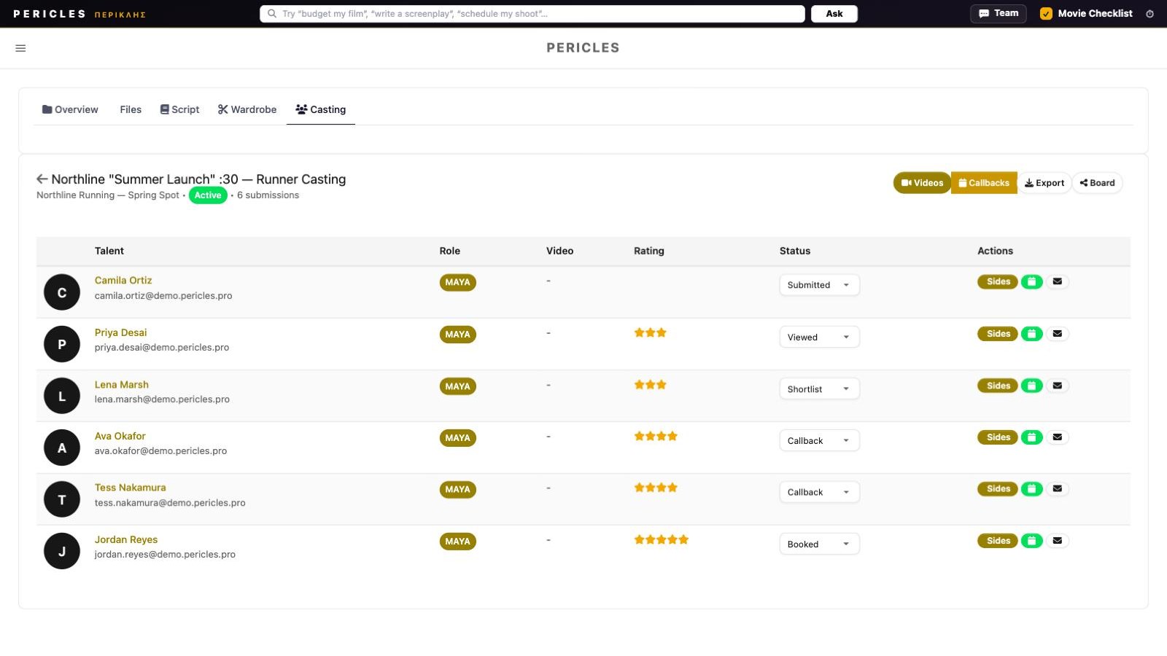Switch to the Overview tab

coord(70,109)
